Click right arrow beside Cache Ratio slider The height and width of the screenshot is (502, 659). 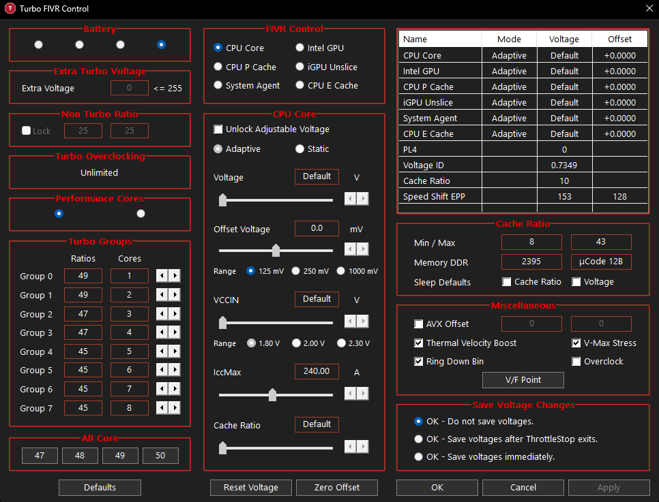363,447
